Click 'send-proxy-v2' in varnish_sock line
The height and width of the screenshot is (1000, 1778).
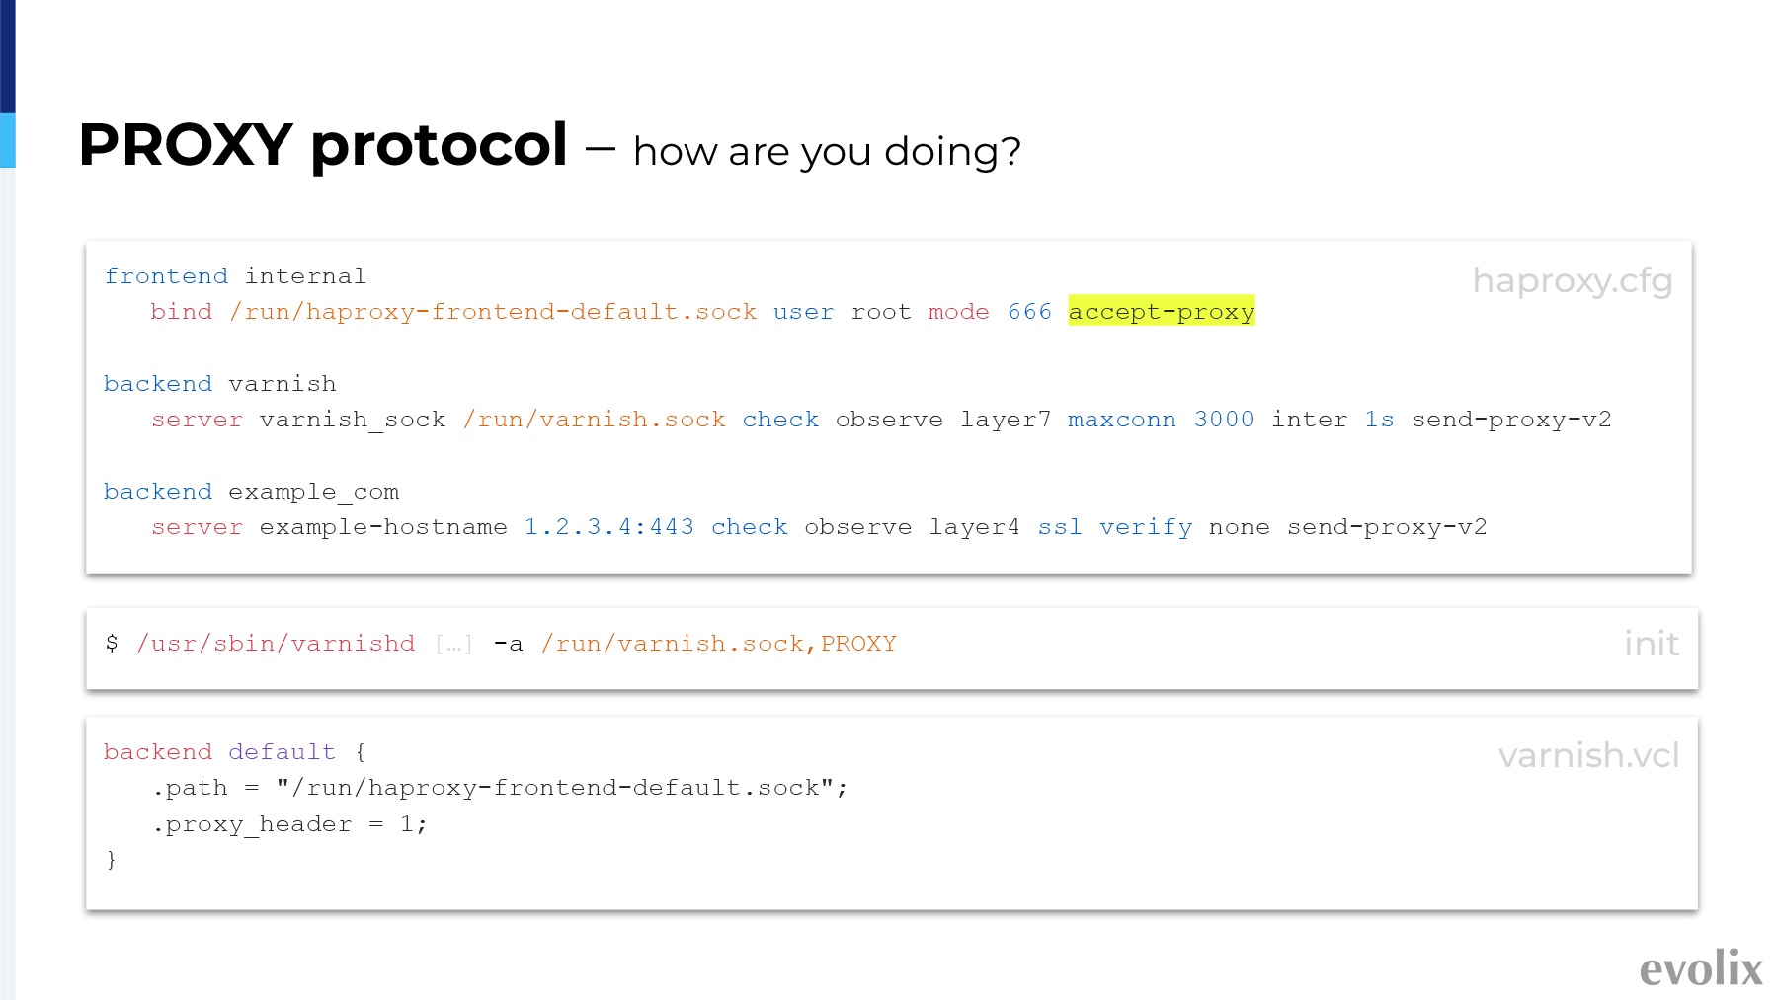[1511, 420]
